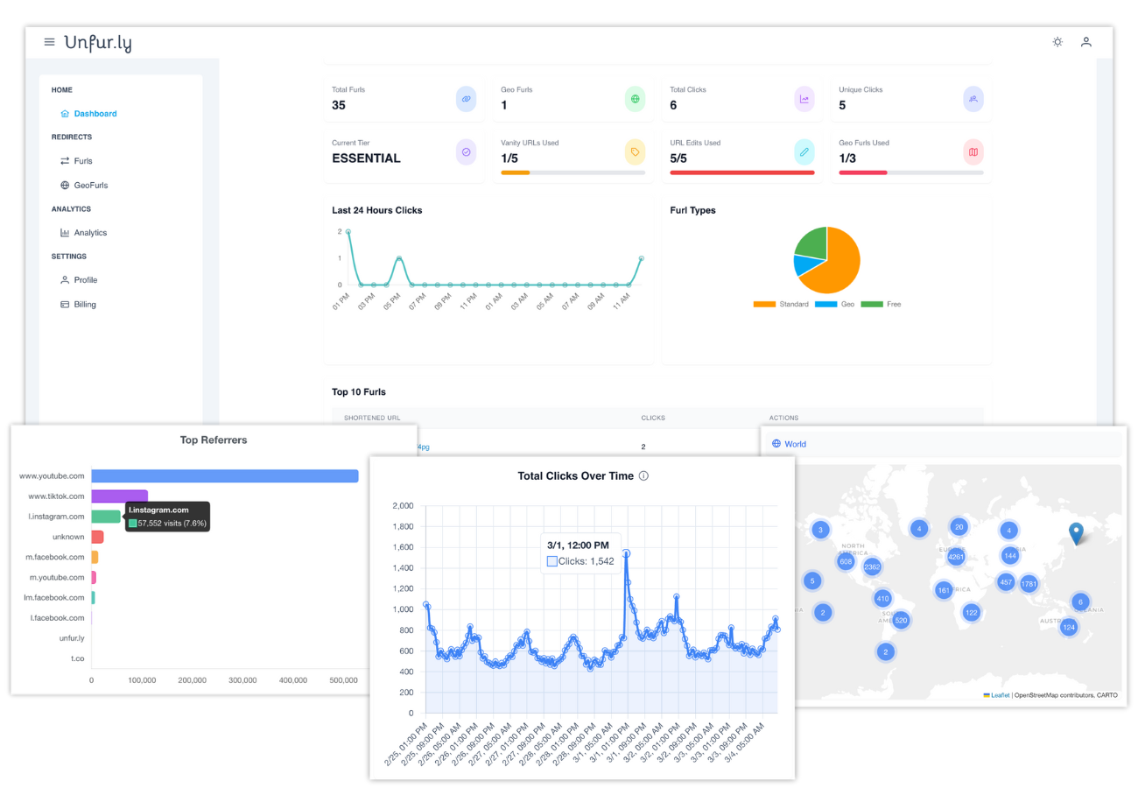
Task: Toggle the Standard legend in Furl Types
Action: click(781, 304)
